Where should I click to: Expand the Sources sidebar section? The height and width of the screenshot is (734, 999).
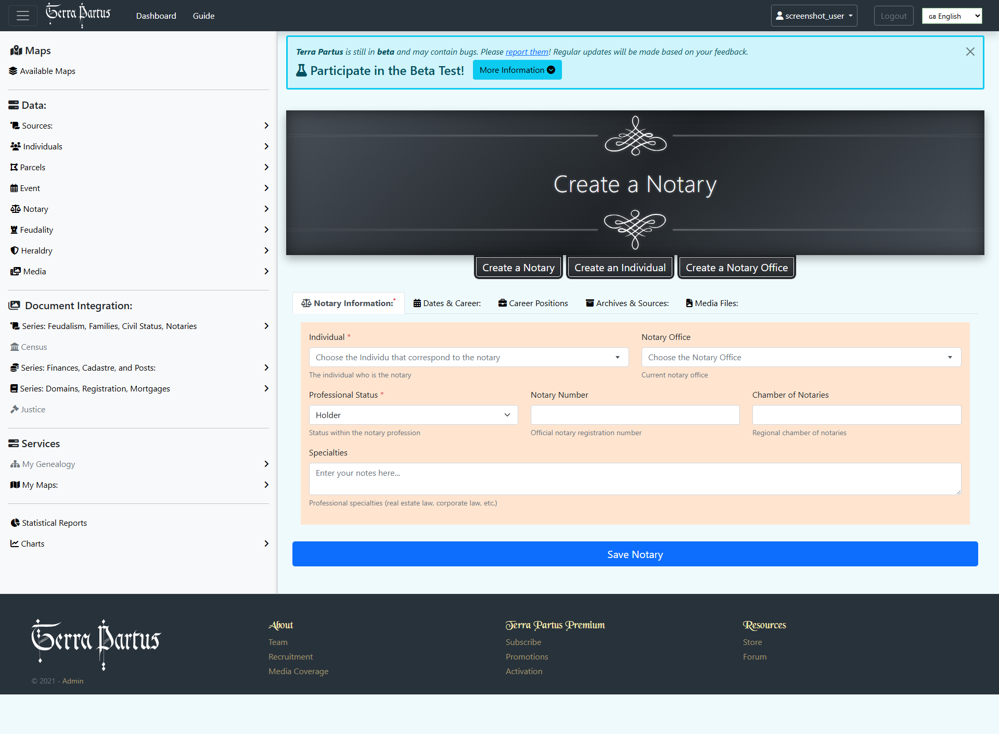click(x=266, y=125)
